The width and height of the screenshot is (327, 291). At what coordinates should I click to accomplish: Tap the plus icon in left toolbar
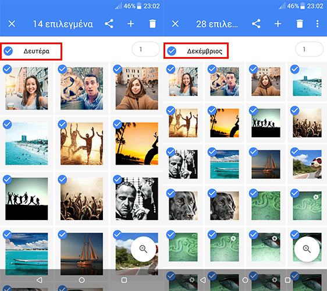[131, 24]
